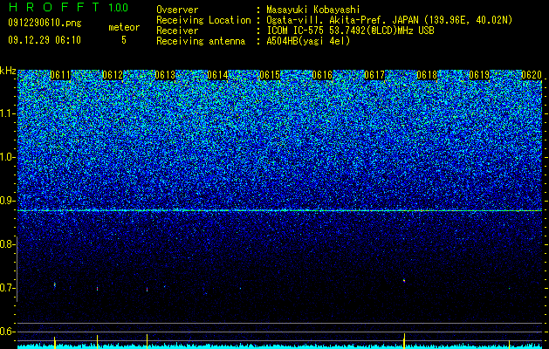
Task: Click the tall yellow power spike below 0617
Action: 404,341
